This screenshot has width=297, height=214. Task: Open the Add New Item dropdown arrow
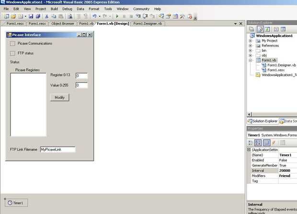[25, 16]
